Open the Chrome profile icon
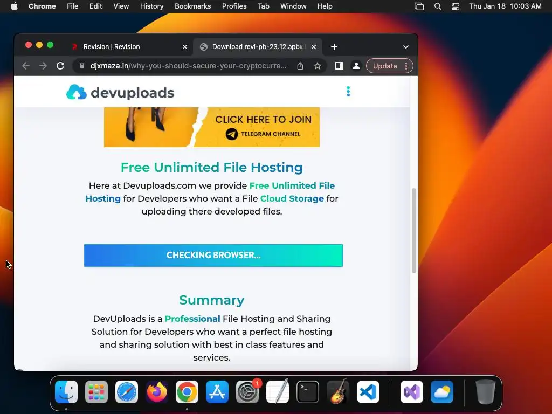This screenshot has width=552, height=414. tap(356, 66)
